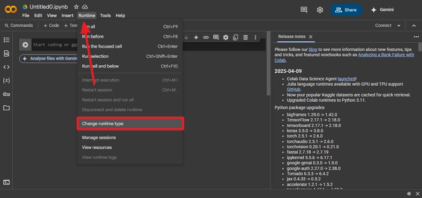Collapse header with the chevron up

(x=414, y=26)
